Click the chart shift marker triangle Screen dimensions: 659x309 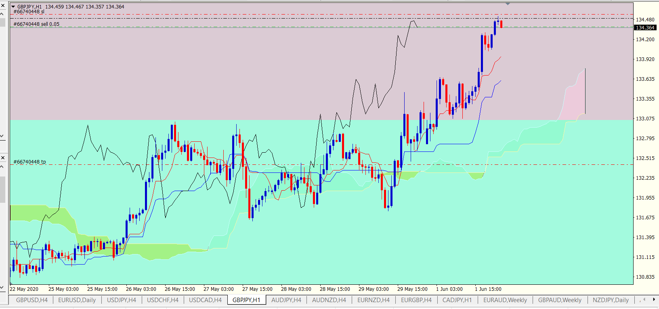(508, 4)
